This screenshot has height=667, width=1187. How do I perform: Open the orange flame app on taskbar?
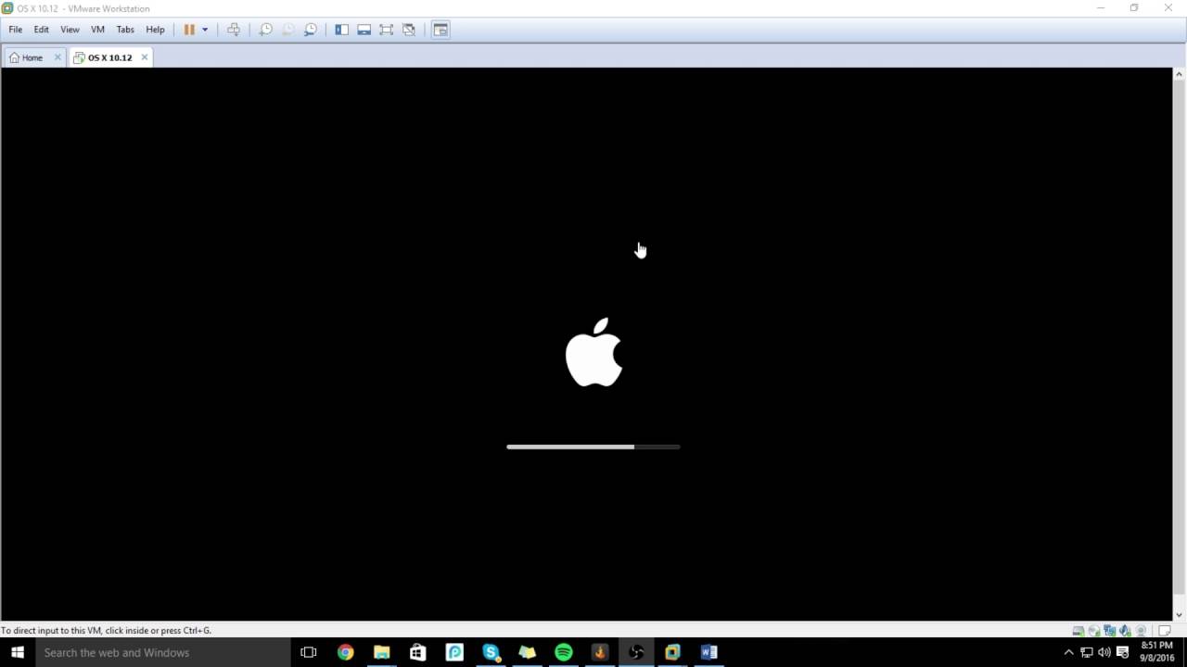600,652
